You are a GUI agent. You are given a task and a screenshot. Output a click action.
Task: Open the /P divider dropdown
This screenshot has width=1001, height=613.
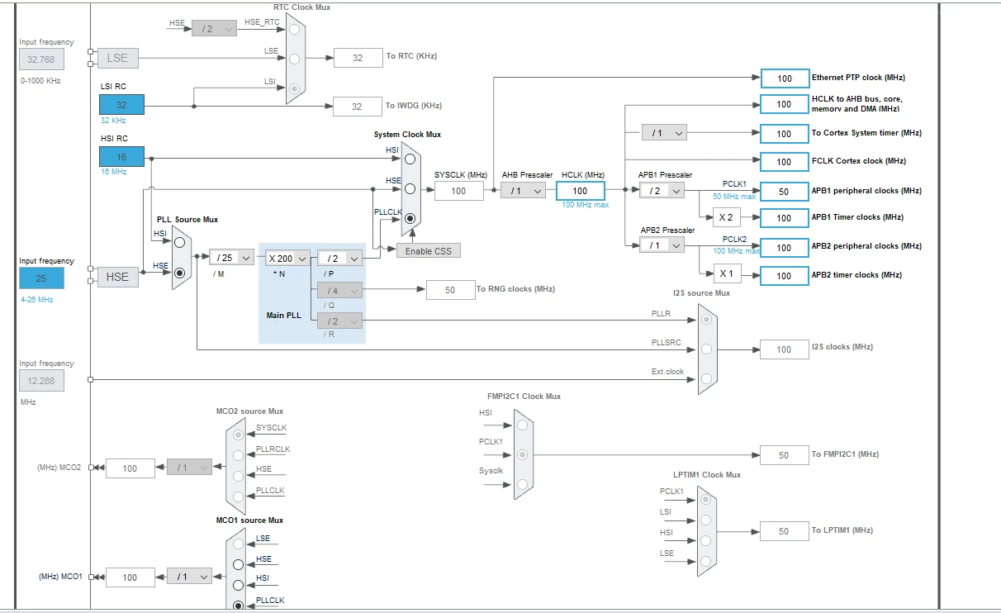pos(340,258)
